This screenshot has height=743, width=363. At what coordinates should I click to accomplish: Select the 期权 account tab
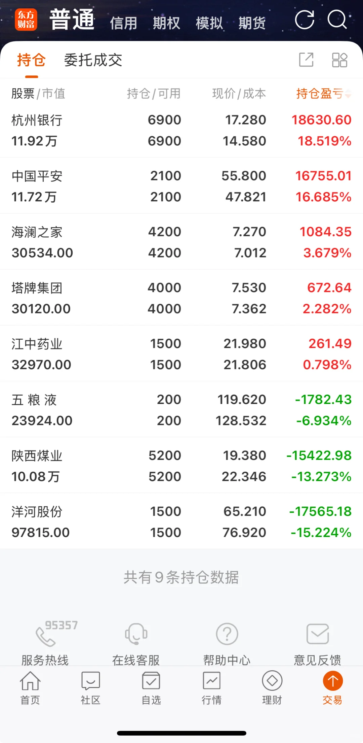coord(166,23)
